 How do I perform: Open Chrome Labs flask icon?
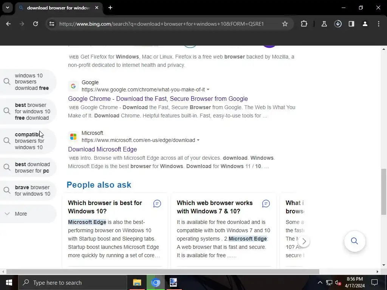(x=324, y=24)
